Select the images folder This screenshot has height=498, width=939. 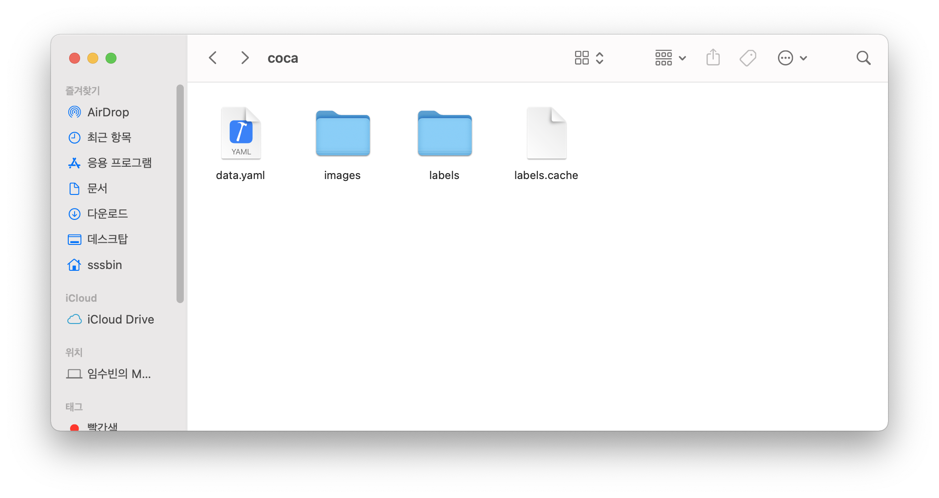point(343,134)
